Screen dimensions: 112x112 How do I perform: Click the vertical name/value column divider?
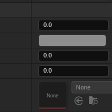31,56
